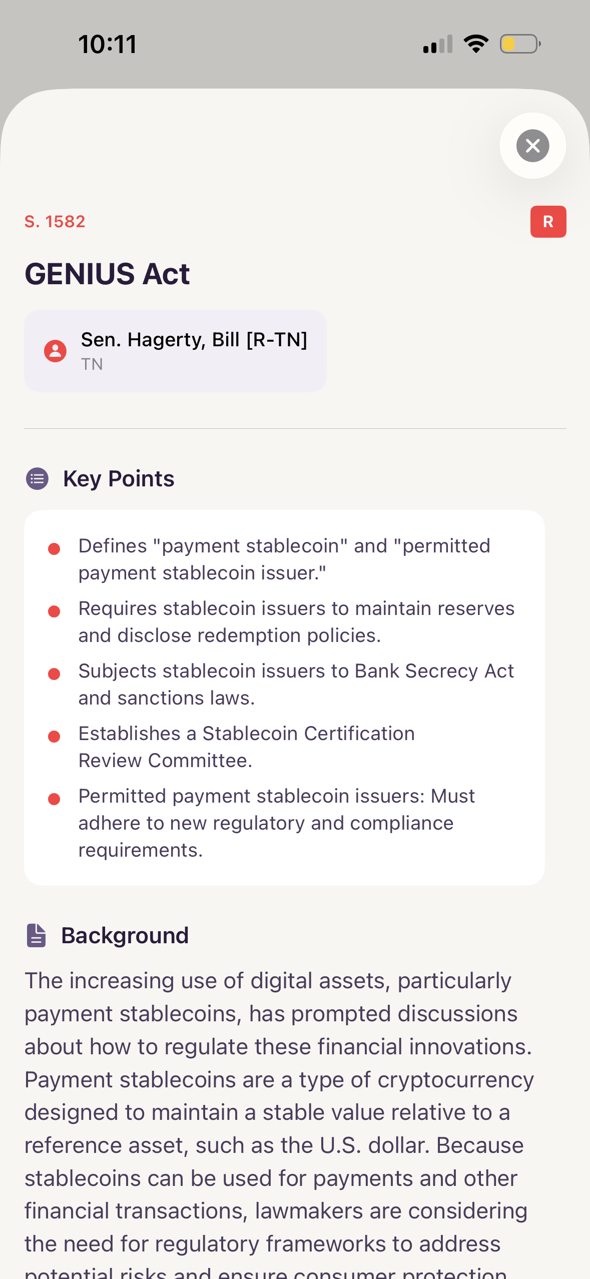
Task: Select the Background section header
Action: (125, 934)
